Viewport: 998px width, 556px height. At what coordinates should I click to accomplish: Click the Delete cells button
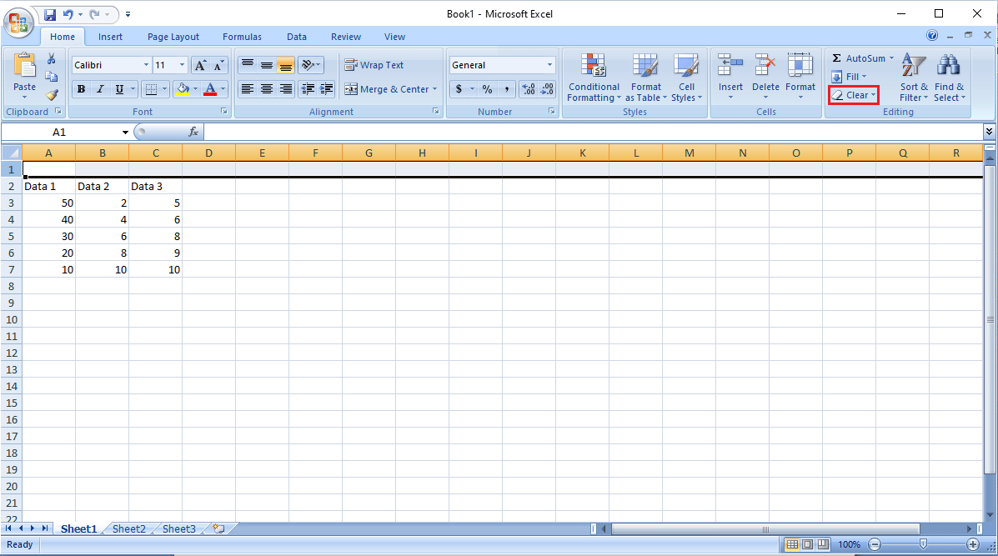click(765, 78)
